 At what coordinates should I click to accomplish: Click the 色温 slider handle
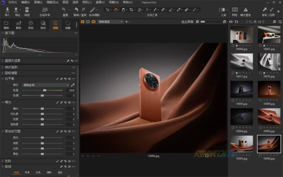45,90
